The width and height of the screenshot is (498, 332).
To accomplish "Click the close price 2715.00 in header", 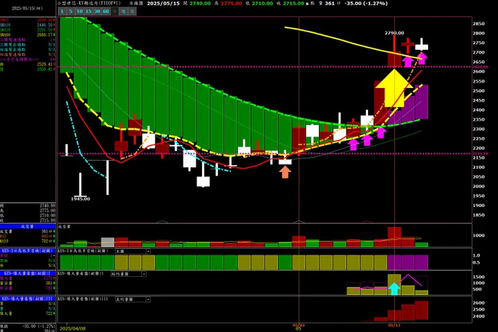I will 293,3.
